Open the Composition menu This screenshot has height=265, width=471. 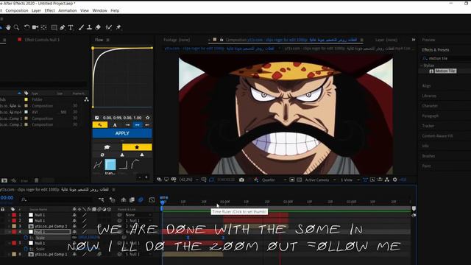coord(17,10)
